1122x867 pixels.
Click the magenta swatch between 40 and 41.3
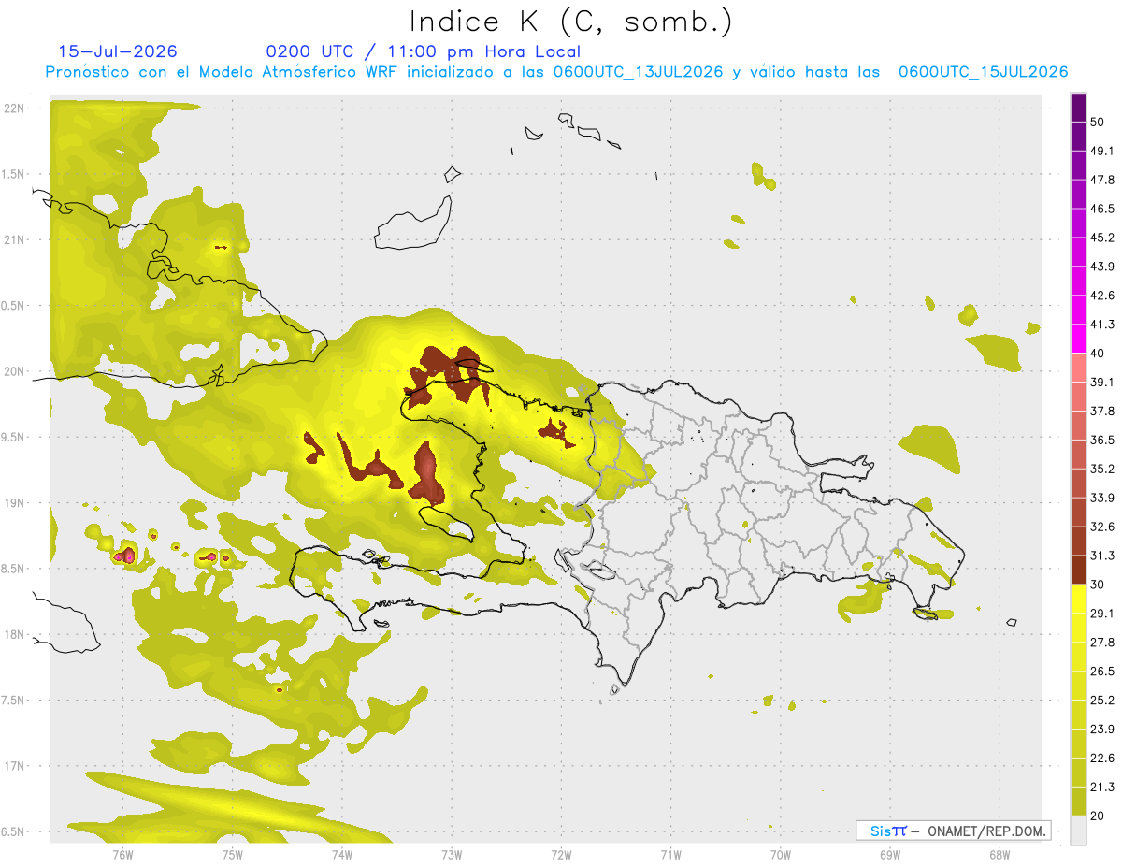point(1078,340)
